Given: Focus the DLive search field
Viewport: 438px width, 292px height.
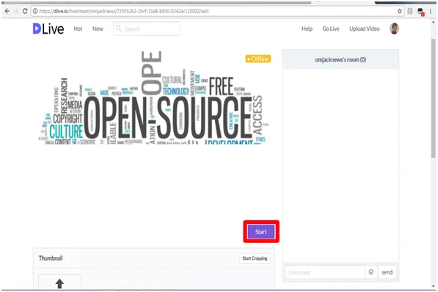Looking at the screenshot, I should click(147, 29).
